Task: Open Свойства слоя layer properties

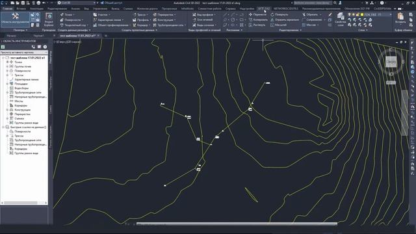Action: 341,19
